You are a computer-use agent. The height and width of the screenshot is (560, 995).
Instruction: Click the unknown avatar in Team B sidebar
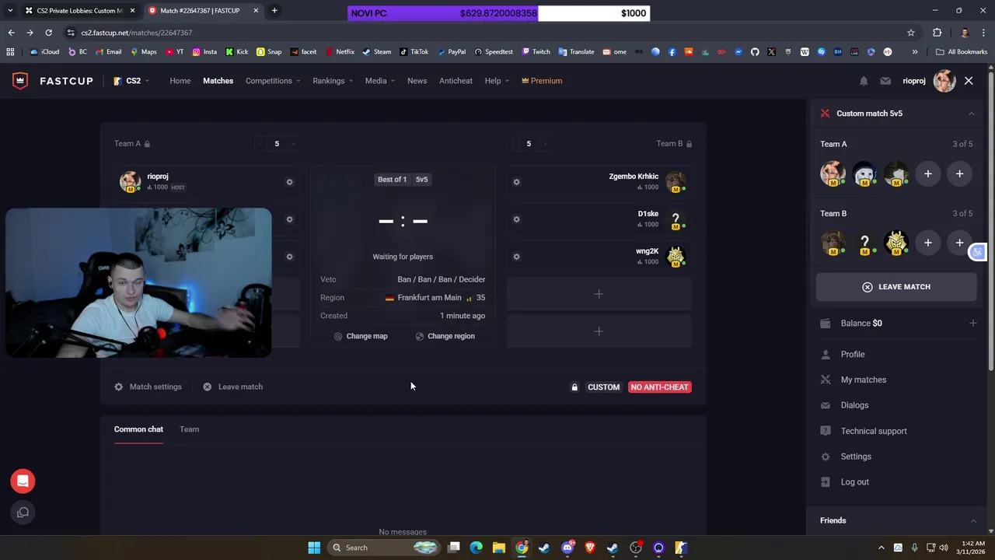(864, 243)
